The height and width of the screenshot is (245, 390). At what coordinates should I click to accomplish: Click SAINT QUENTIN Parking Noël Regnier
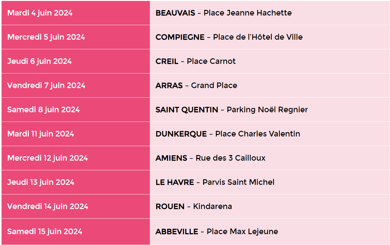click(x=232, y=110)
